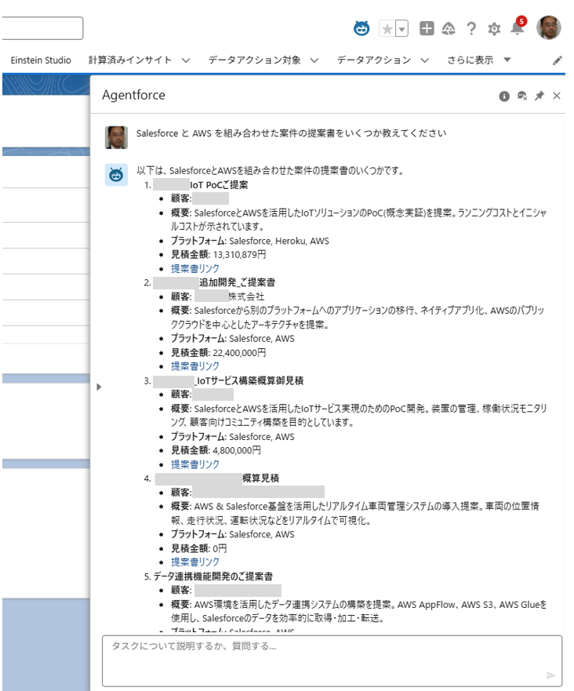The width and height of the screenshot is (574, 691).
Task: Expand the データアクション対象 chevron menu
Action: [x=314, y=60]
